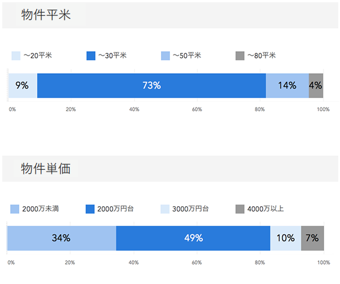Click the 物件平米 section heading
This screenshot has height=284, width=340.
pyautogui.click(x=46, y=15)
